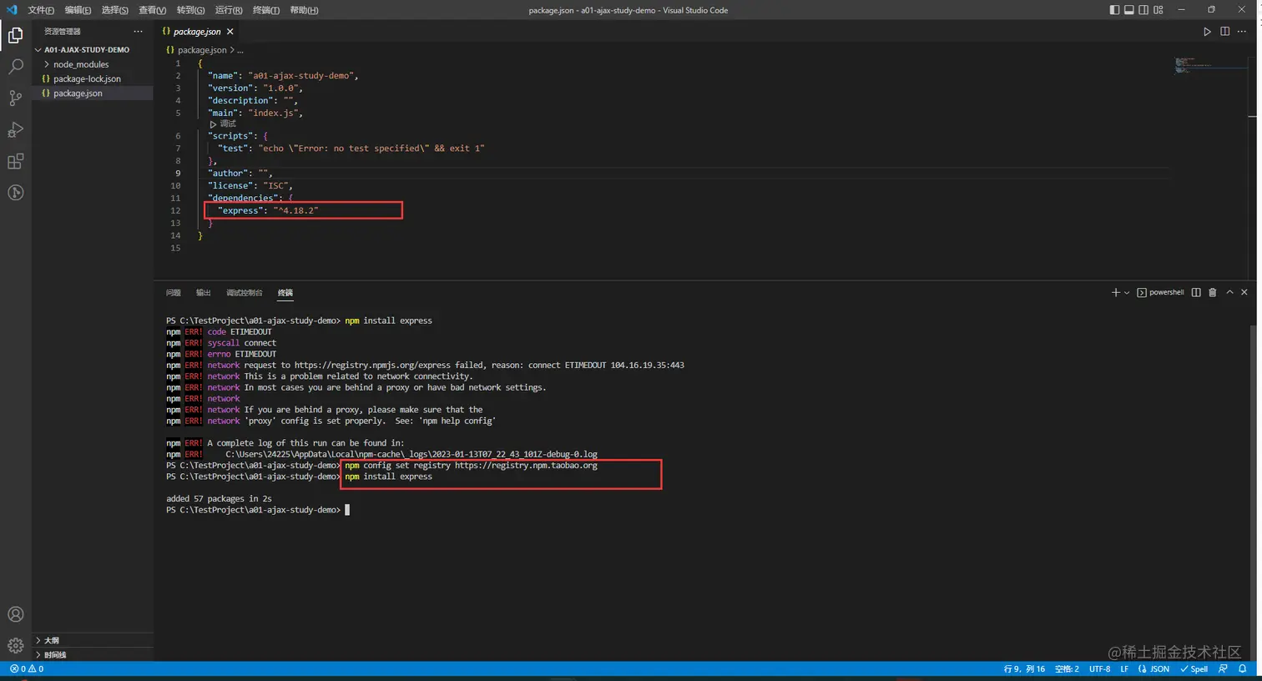Click the VS Code logo icon

click(12, 10)
